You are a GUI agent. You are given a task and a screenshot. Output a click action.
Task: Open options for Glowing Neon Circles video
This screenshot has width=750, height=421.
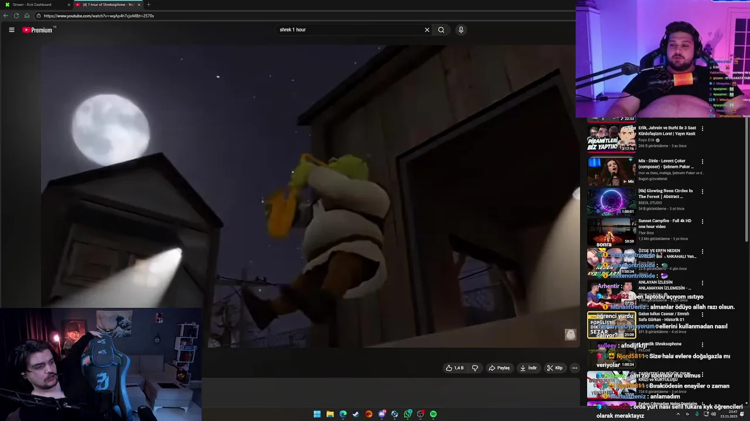tap(703, 191)
